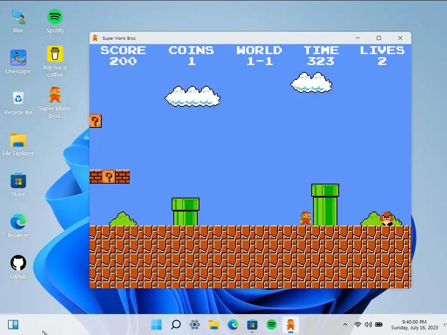Close the Super Mario Bros. window
This screenshot has height=335, width=447.
400,38
